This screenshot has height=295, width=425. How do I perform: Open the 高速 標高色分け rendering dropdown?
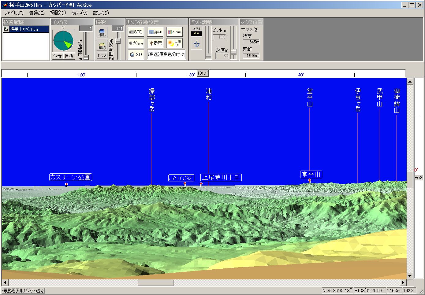(x=166, y=54)
